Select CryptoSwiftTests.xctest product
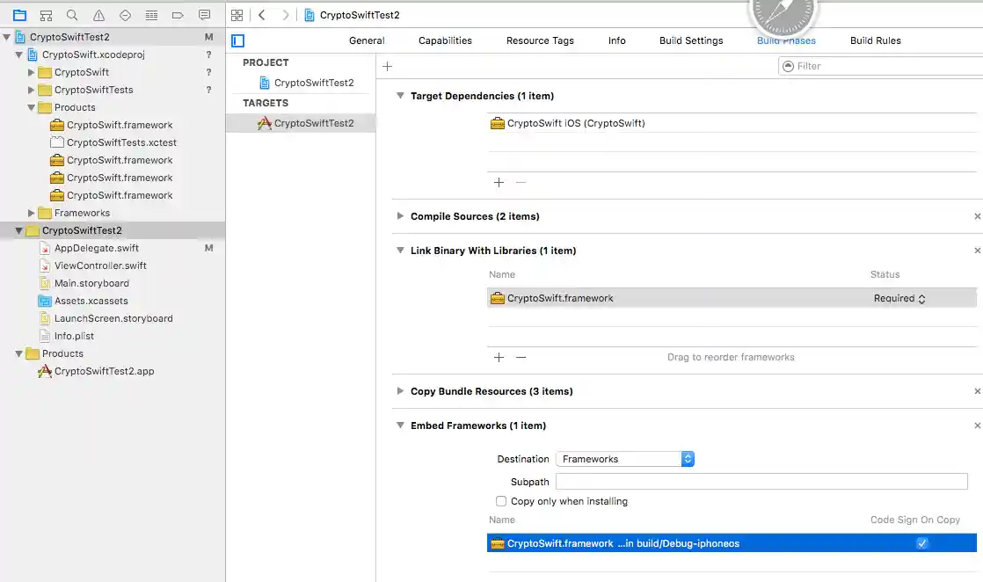The height and width of the screenshot is (582, 983). pyautogui.click(x=121, y=143)
